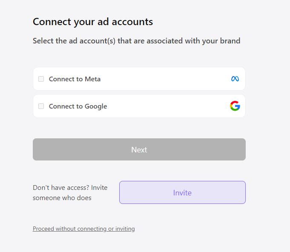Viewport: 290px width, 252px height.
Task: Click the word "accounts" in the page title
Action: pyautogui.click(x=132, y=22)
